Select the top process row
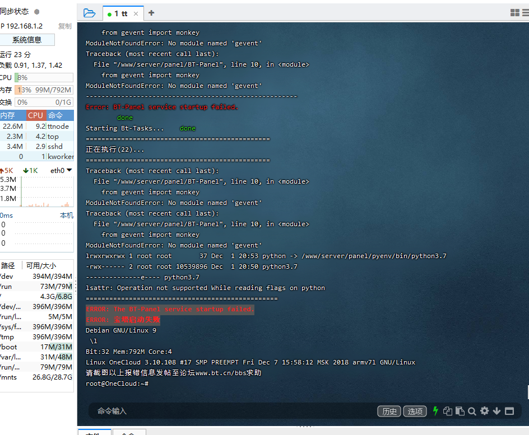The image size is (529, 435). pyautogui.click(x=37, y=137)
